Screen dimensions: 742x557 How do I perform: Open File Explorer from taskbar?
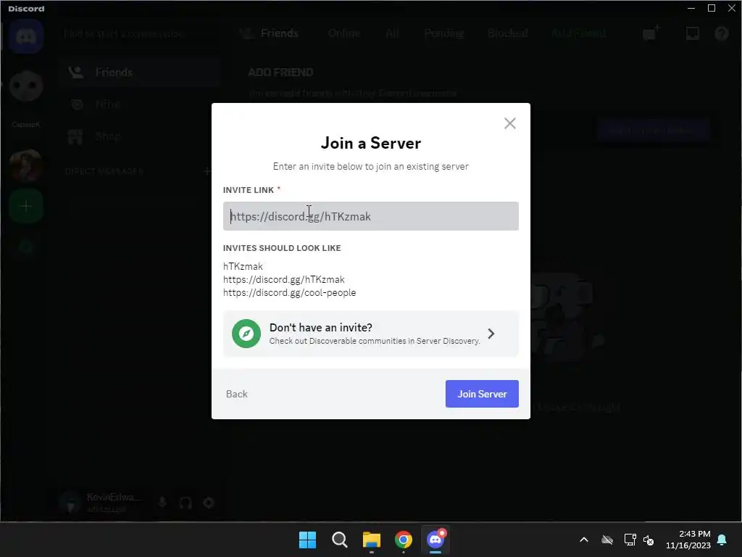click(372, 540)
